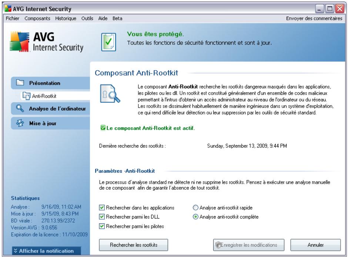348x257 pixels.
Task: Maximize the AVG Internet Security window
Action: [329, 9]
